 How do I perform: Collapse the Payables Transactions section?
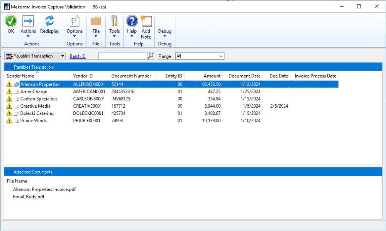click(8, 67)
